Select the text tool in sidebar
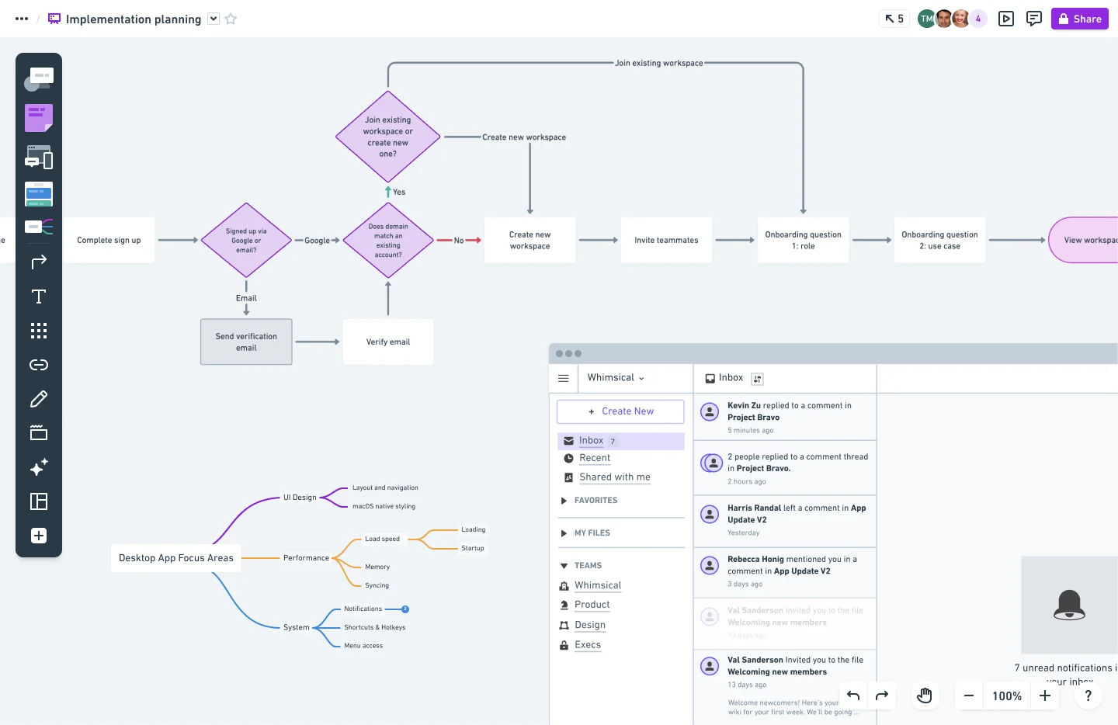 [x=38, y=297]
